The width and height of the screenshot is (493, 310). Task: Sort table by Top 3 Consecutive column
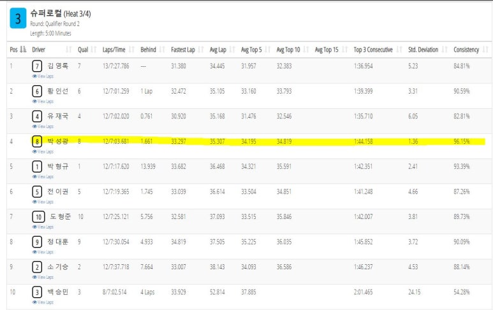tap(378, 50)
